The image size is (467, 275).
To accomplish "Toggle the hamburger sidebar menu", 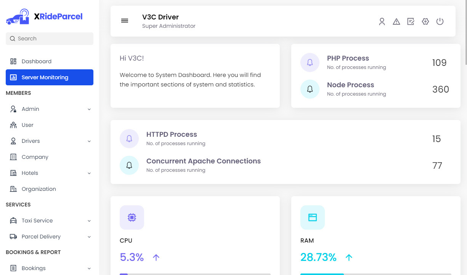I will point(125,21).
